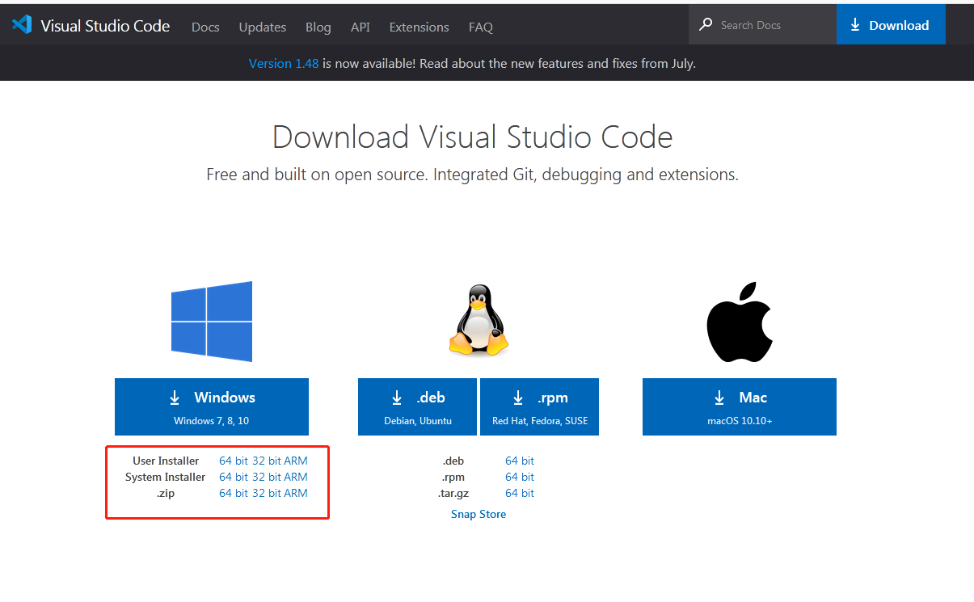Select Linux .deb 64 bit link
974x602 pixels.
520,461
